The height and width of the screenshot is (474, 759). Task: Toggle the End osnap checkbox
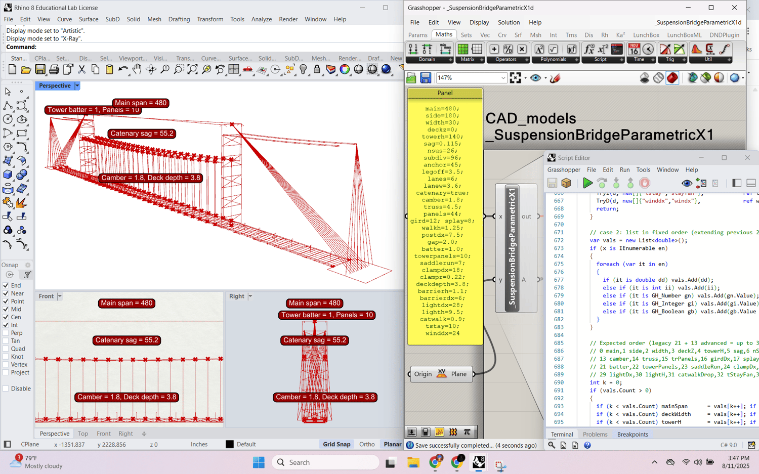(x=6, y=285)
